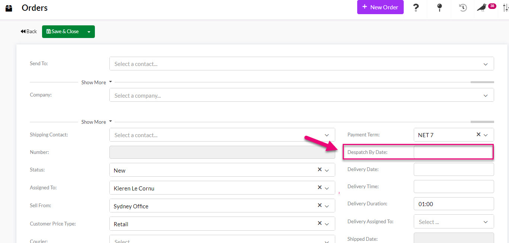Click the pin icon in the top toolbar
509x243 pixels.
point(439,7)
